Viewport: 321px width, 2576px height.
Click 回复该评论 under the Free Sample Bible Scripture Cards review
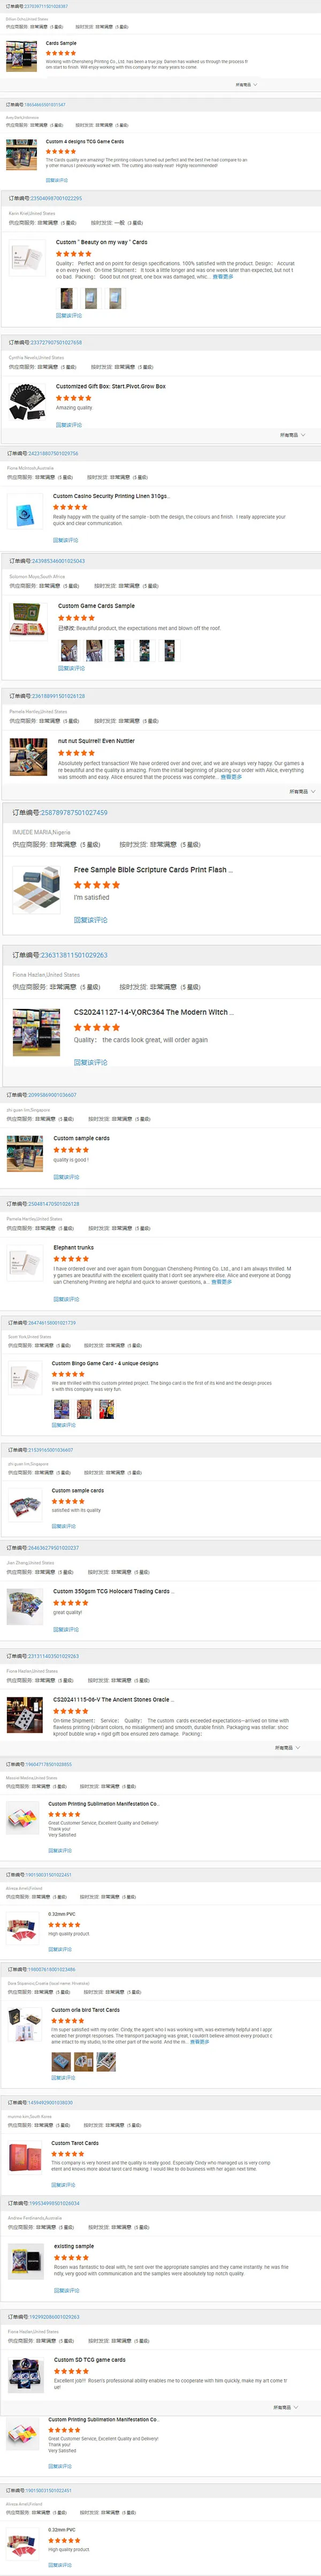coord(91,920)
